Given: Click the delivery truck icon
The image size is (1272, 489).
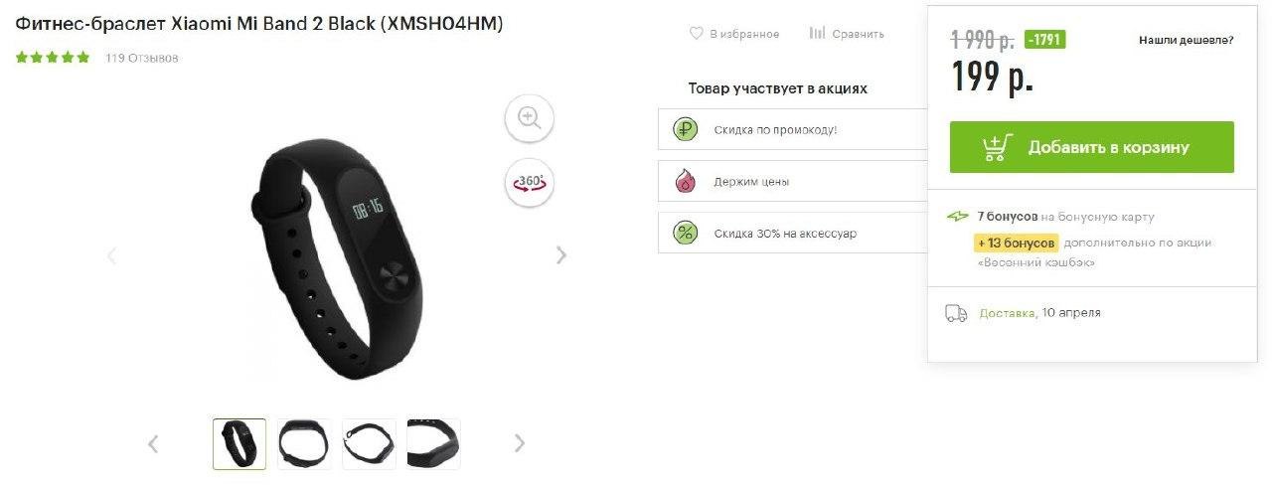Looking at the screenshot, I should pyautogui.click(x=956, y=313).
